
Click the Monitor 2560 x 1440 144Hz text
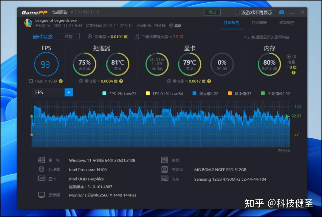click(103, 195)
